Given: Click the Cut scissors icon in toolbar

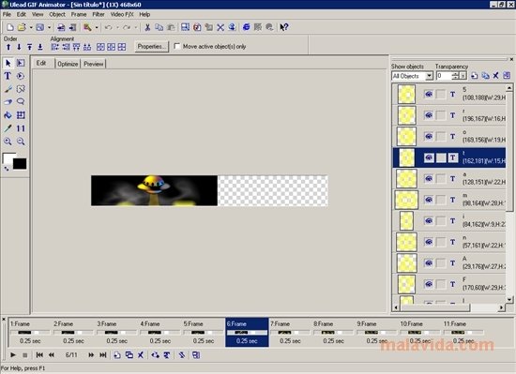Looking at the screenshot, I should [x=147, y=27].
